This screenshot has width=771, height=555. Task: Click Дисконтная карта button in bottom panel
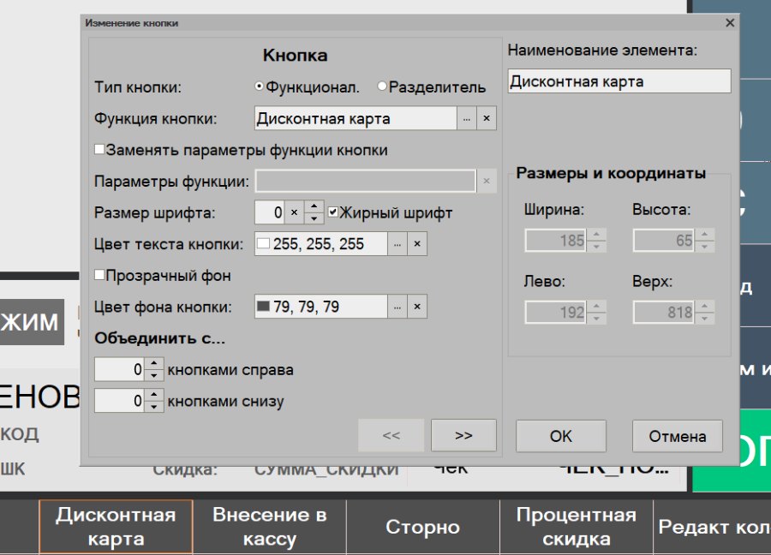click(116, 527)
